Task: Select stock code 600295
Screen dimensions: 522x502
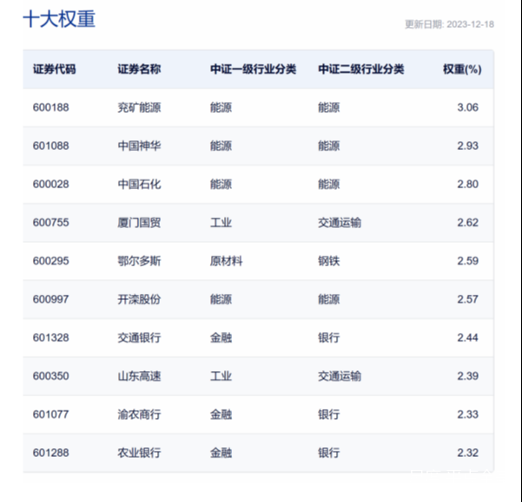Action: pyautogui.click(x=51, y=261)
